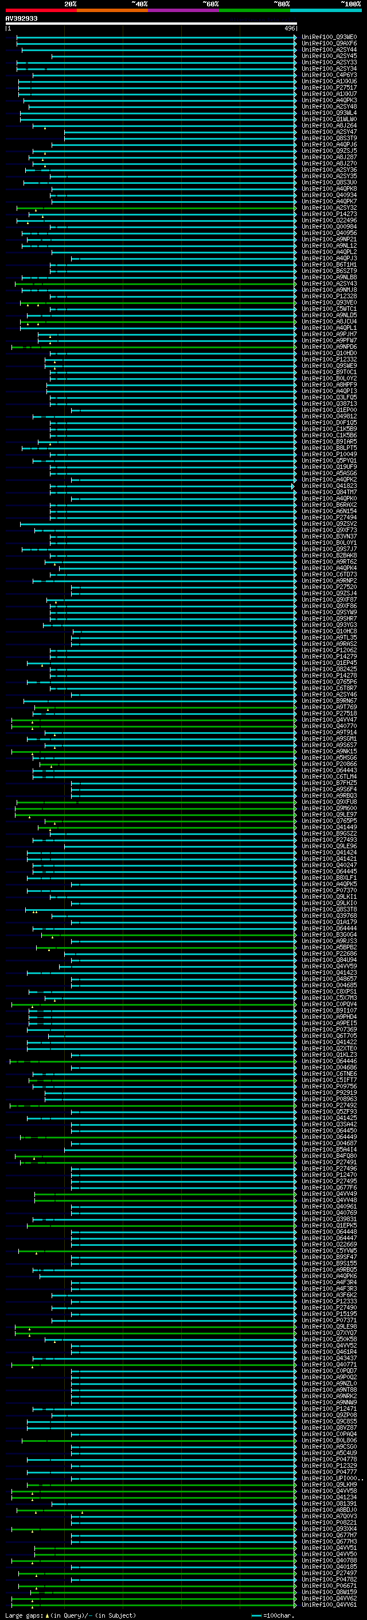The image size is (367, 1620).
Task: Select hit label UniRef100_Q9M600
Action: click(x=329, y=808)
